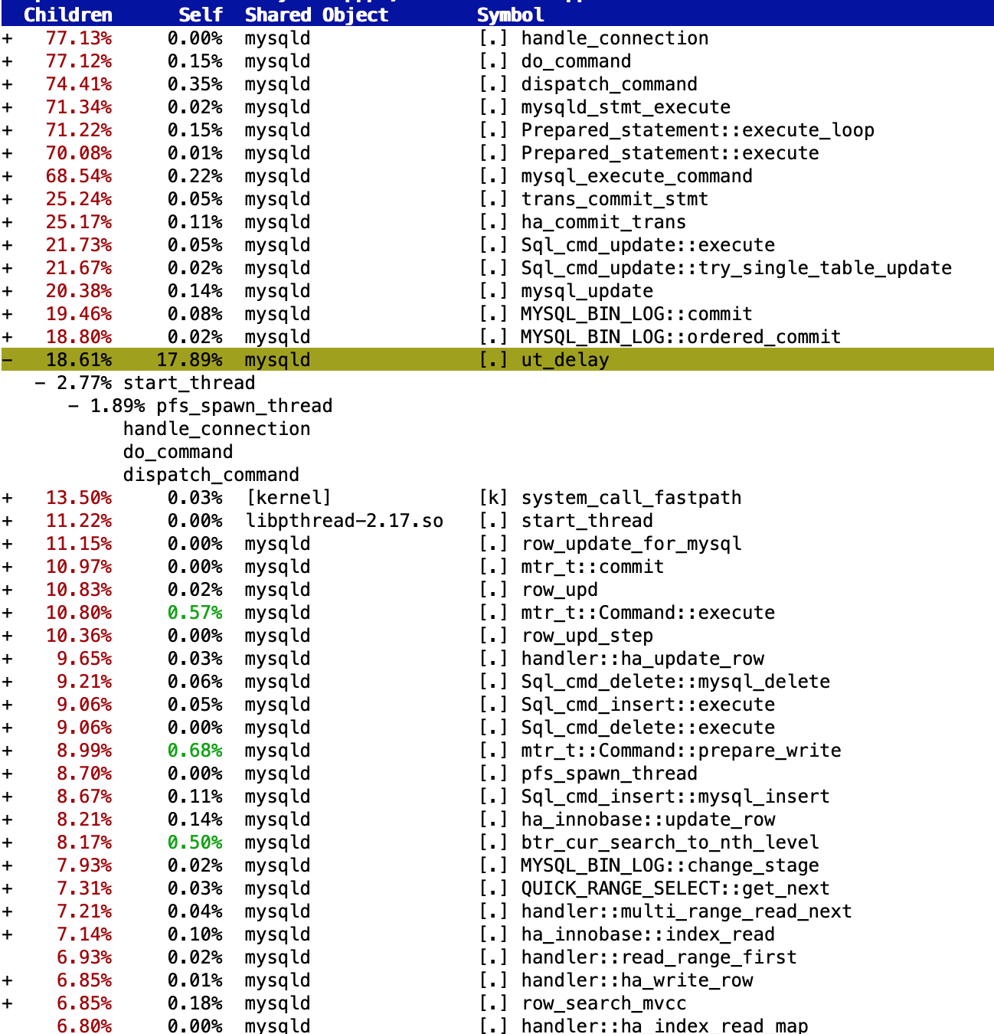
Task: Select the handler::ha_write_row symbol
Action: [637, 980]
